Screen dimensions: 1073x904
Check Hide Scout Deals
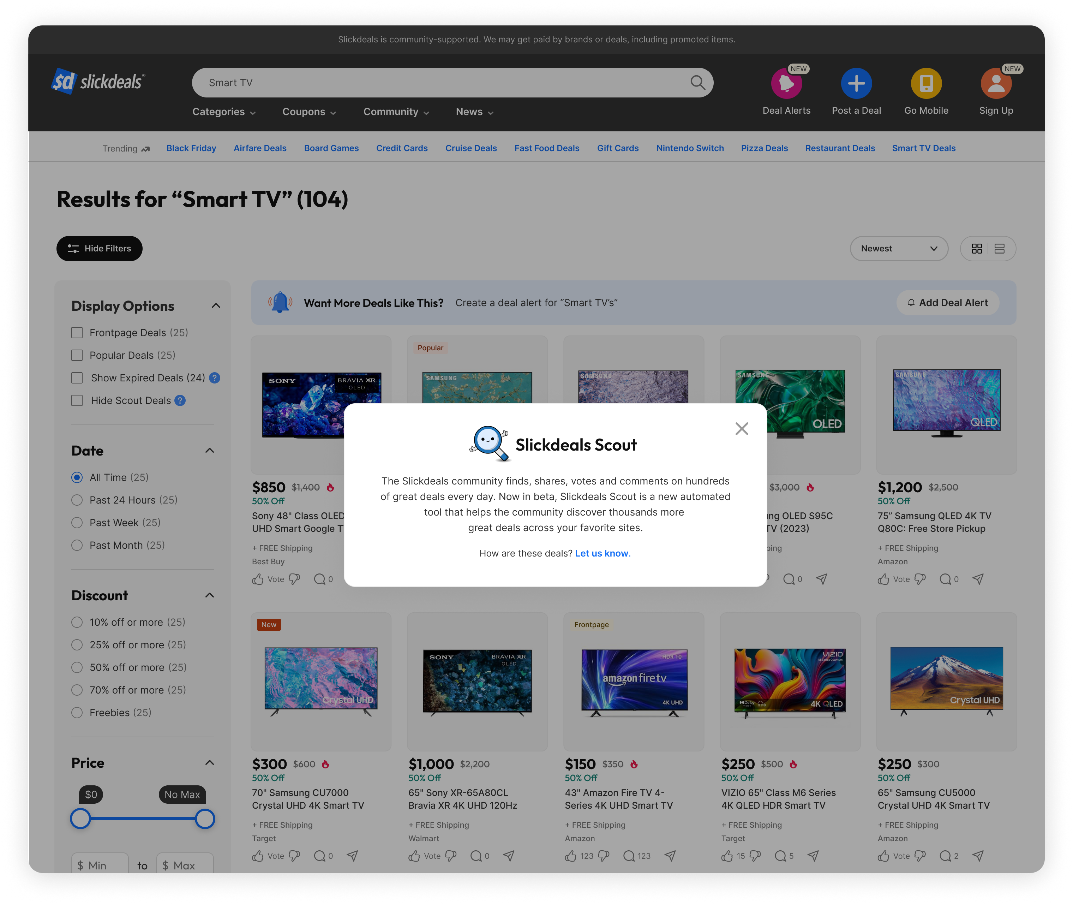point(77,400)
